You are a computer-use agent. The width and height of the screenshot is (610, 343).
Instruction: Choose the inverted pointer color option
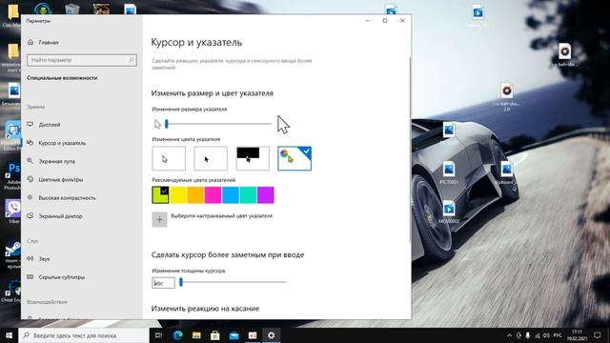tap(253, 159)
